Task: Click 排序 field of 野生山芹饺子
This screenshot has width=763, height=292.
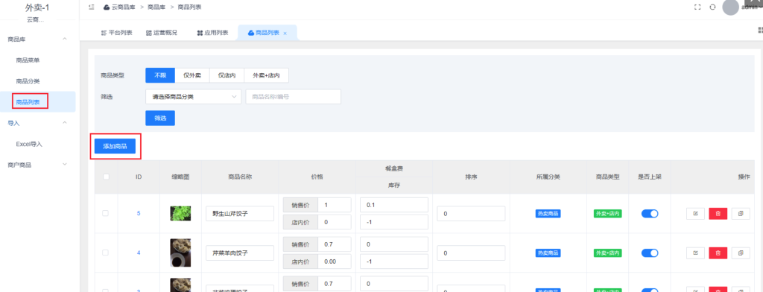Action: 471,214
